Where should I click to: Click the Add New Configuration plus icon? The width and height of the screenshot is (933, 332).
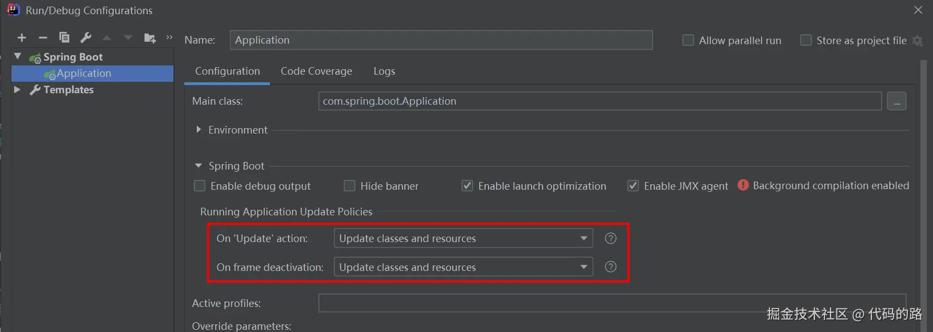point(22,38)
